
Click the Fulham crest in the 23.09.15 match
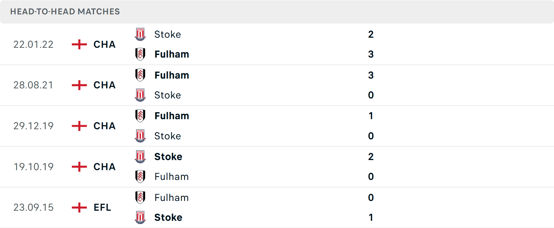pyautogui.click(x=140, y=197)
